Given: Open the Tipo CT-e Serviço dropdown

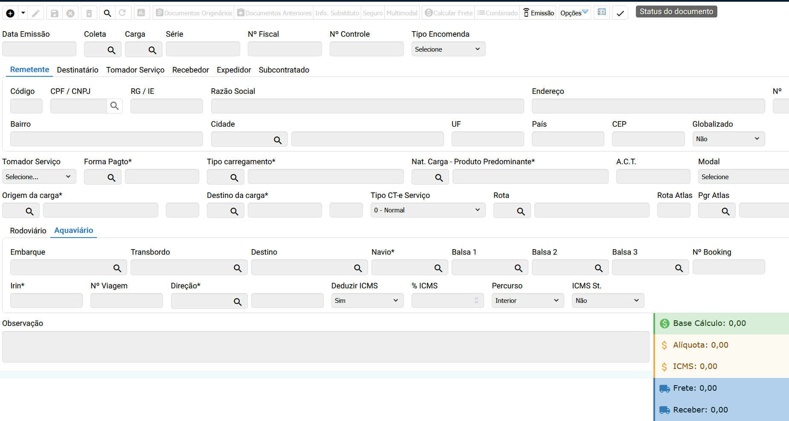Looking at the screenshot, I should tap(427, 210).
